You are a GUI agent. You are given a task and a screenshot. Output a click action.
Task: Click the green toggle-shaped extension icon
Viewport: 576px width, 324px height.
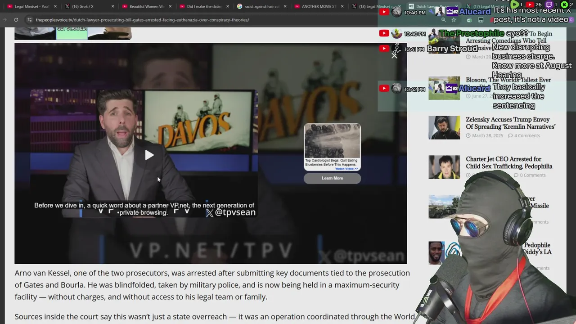(469, 20)
